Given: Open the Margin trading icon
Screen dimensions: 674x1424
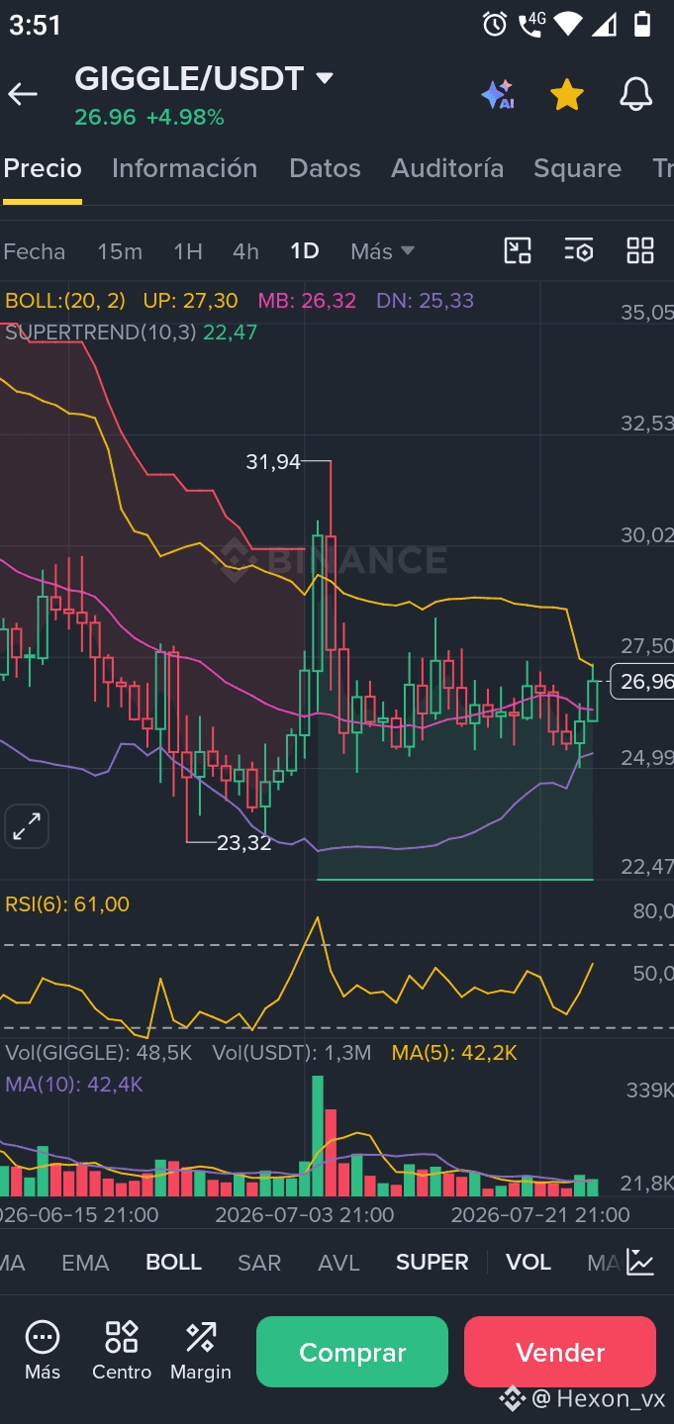Looking at the screenshot, I should [201, 1351].
